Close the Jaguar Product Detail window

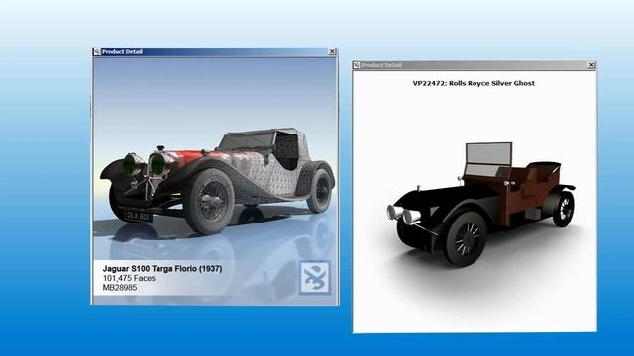[x=332, y=52]
